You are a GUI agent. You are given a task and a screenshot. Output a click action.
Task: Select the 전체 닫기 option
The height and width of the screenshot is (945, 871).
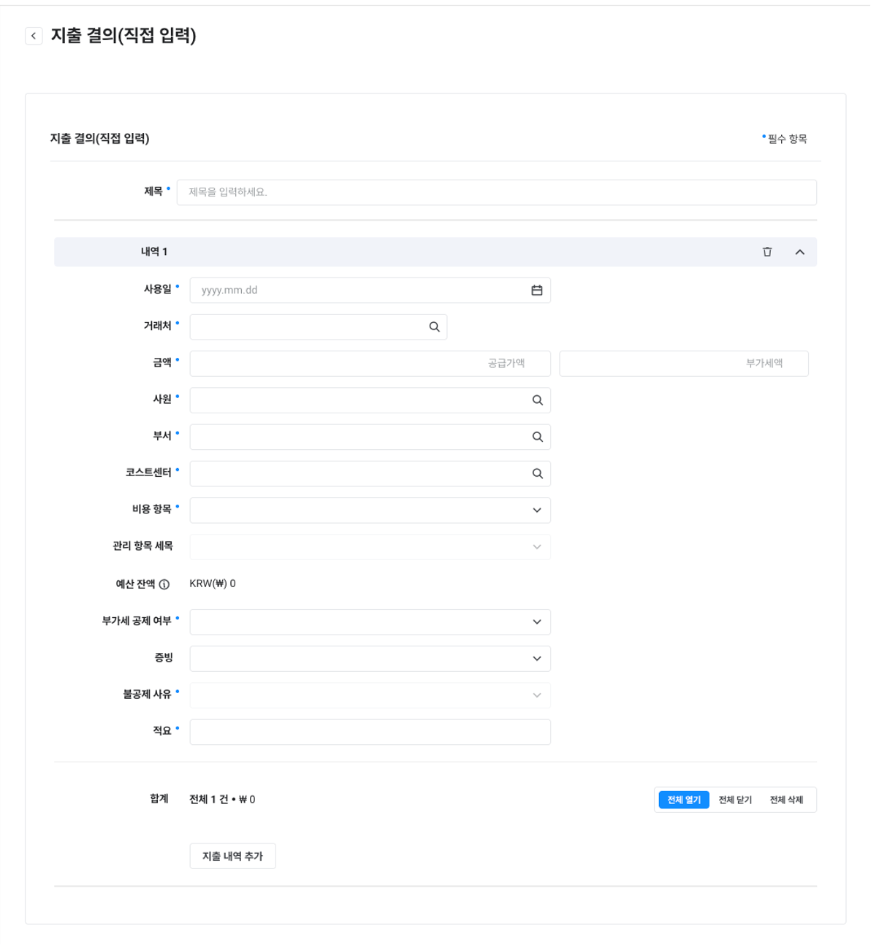coord(735,800)
